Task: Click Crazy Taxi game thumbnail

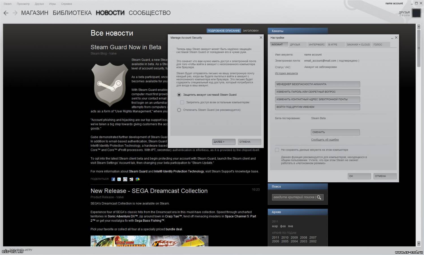Action: [179, 241]
